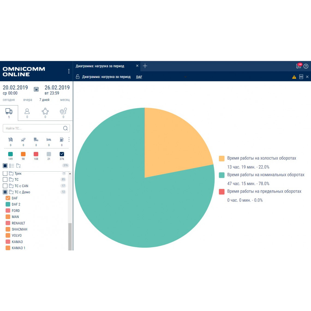
Task: Expand the DAF vehicle selector dropdown
Action: pyautogui.click(x=185, y=77)
